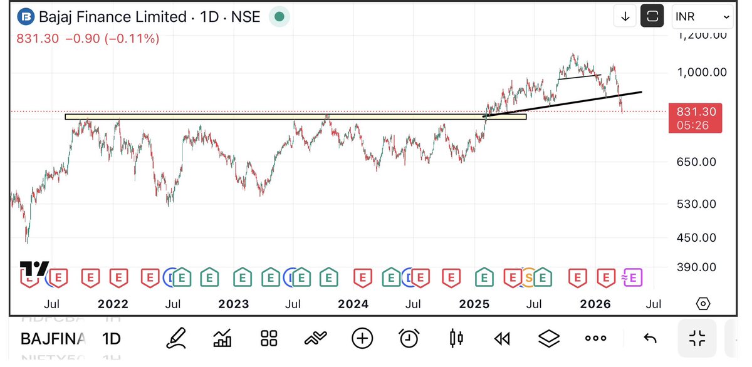
Task: Start bar replay with rewind icon
Action: tap(501, 338)
